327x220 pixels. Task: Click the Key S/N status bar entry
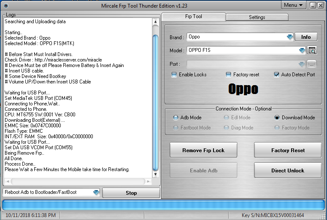[273, 215]
